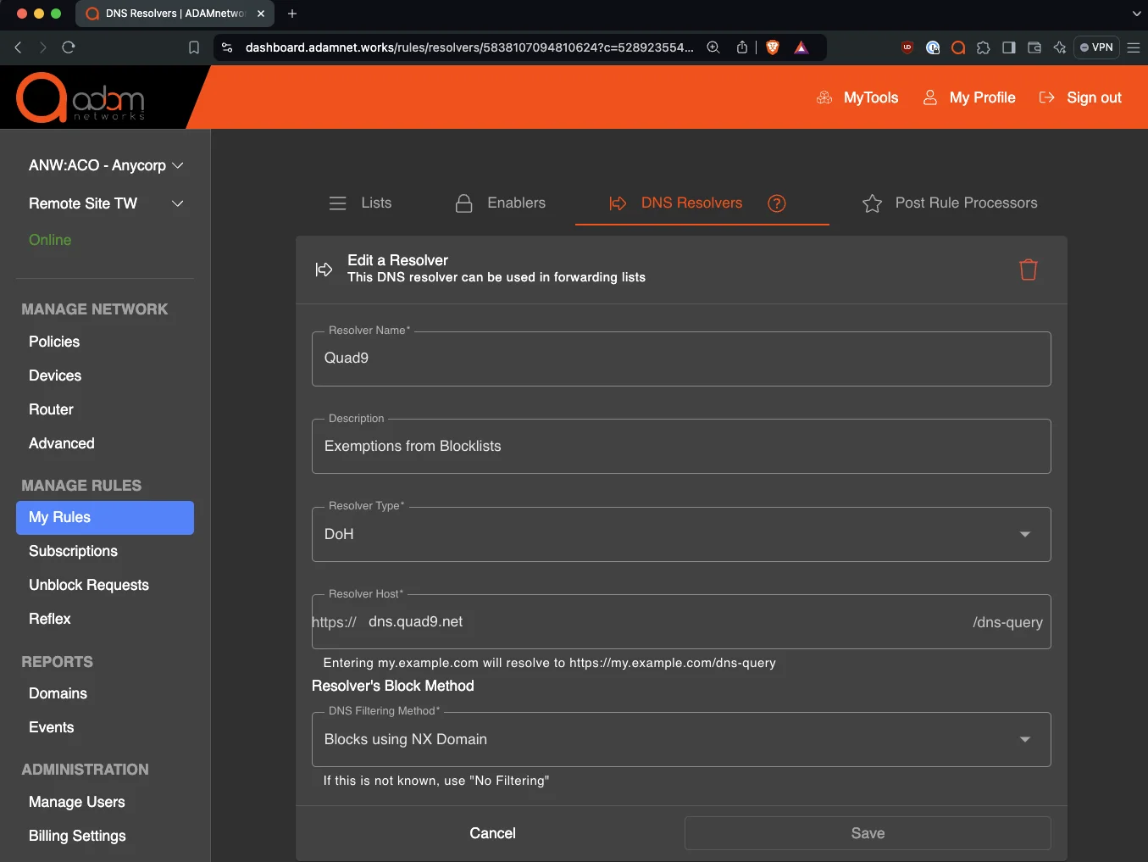Reload the page in the browser
Viewport: 1148px width, 862px height.
click(69, 47)
